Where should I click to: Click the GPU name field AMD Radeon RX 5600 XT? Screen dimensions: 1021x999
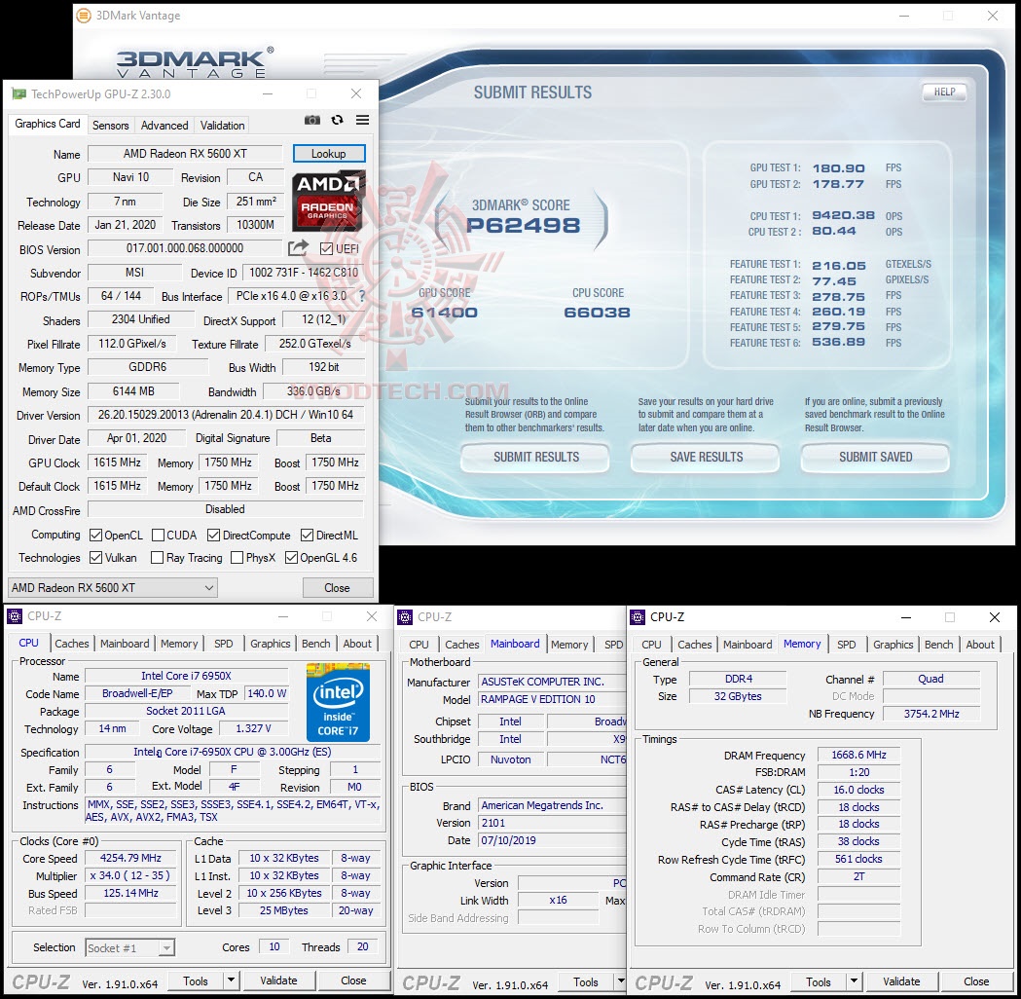(185, 154)
